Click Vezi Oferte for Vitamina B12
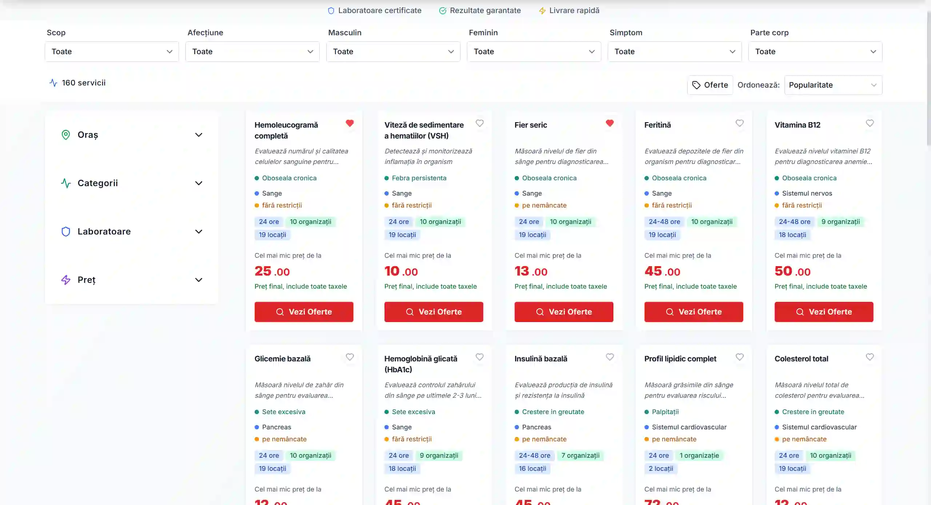Image resolution: width=931 pixels, height=505 pixels. tap(823, 312)
